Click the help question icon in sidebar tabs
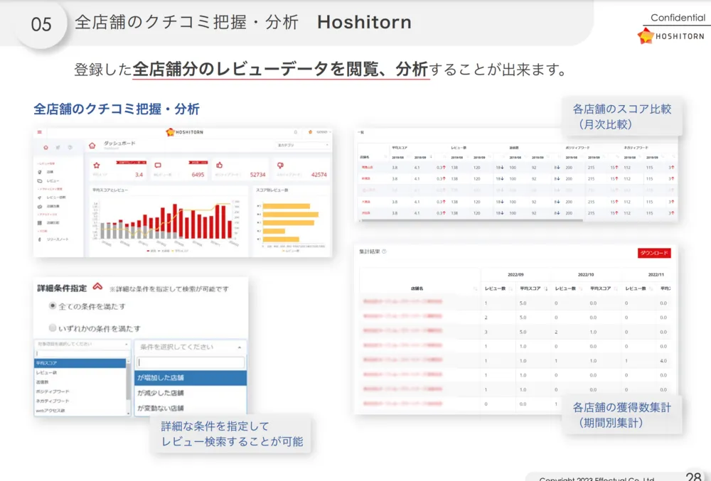The height and width of the screenshot is (481, 711). [70, 148]
